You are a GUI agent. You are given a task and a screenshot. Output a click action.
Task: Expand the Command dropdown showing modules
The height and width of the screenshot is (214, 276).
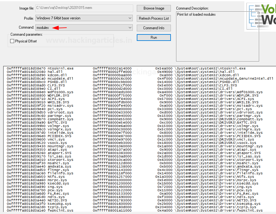(84, 28)
